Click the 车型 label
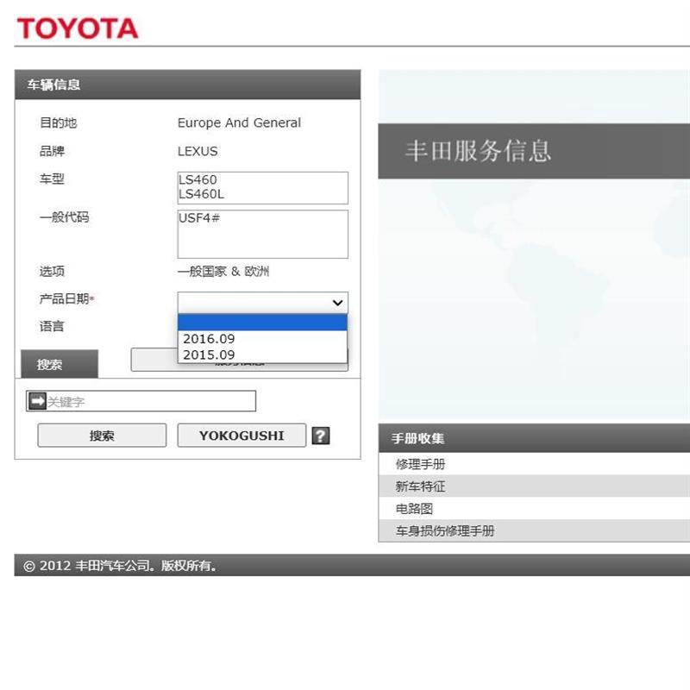This screenshot has width=690, height=690. click(x=52, y=179)
